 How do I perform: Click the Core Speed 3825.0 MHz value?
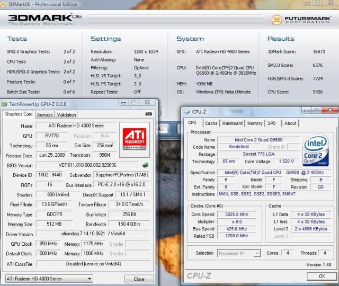(x=237, y=215)
